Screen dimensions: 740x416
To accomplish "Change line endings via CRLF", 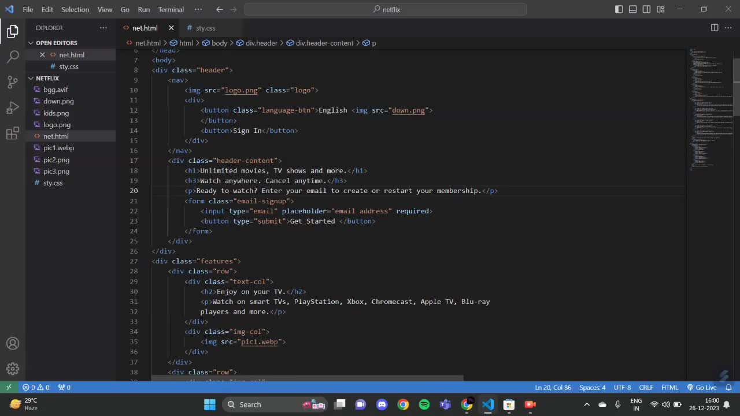I will 646,387.
